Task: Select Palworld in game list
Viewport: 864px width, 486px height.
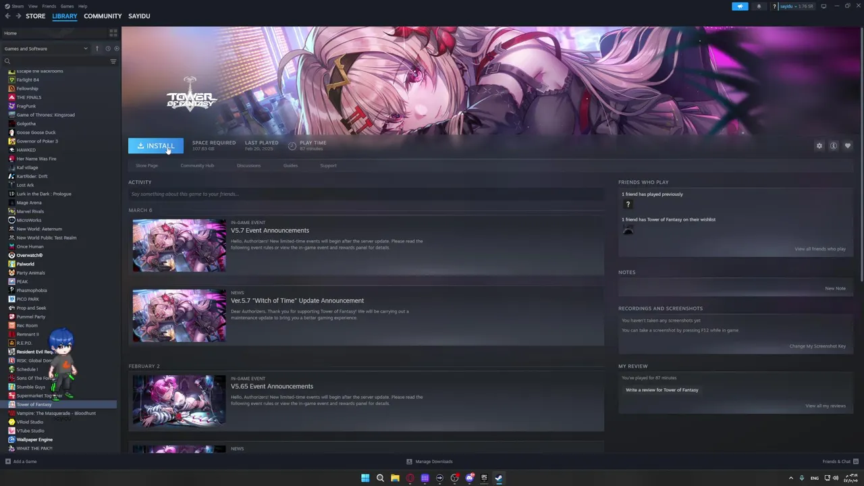Action: pos(25,264)
